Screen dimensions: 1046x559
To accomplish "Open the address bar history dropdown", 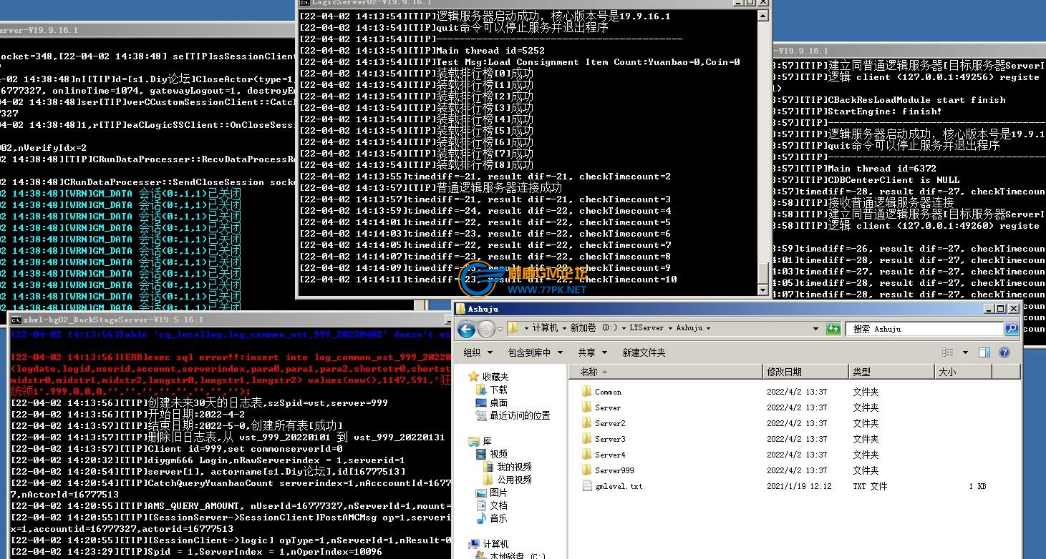I will point(815,329).
